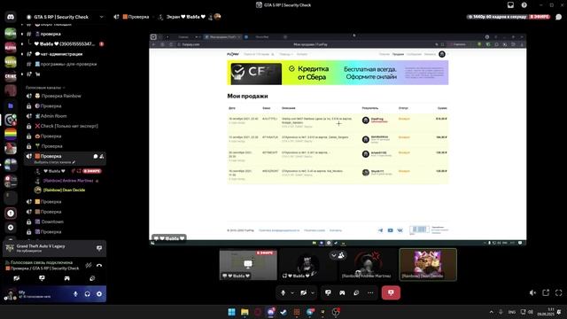Show the call chat bubble icon
This screenshot has width=567, height=319.
(x=559, y=17)
